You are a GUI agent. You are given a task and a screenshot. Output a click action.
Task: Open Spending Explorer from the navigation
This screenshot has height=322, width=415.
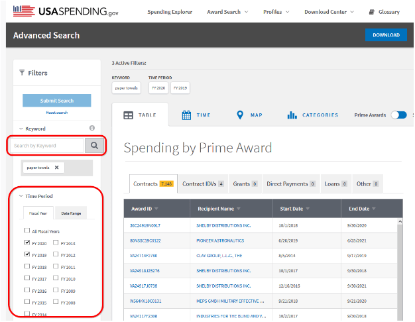tap(170, 12)
